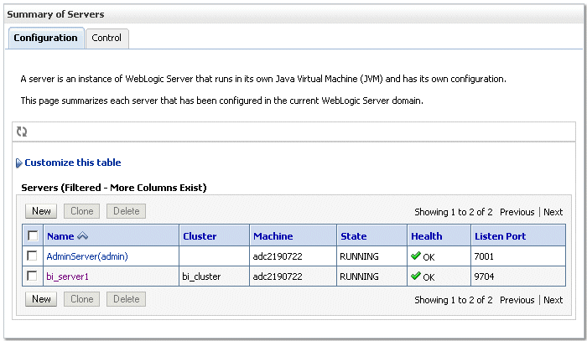The width and height of the screenshot is (587, 341).
Task: Click the New button below the servers table
Action: pos(41,299)
